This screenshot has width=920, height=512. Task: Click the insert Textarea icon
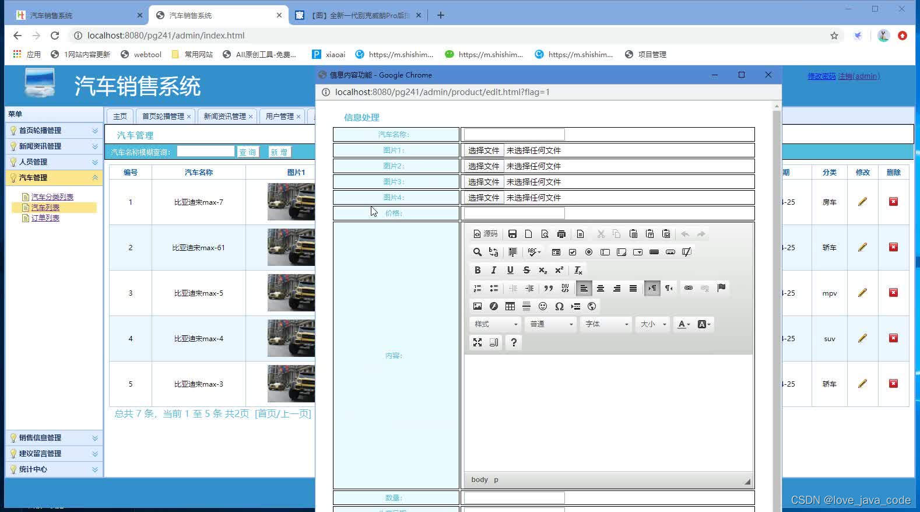tap(621, 252)
